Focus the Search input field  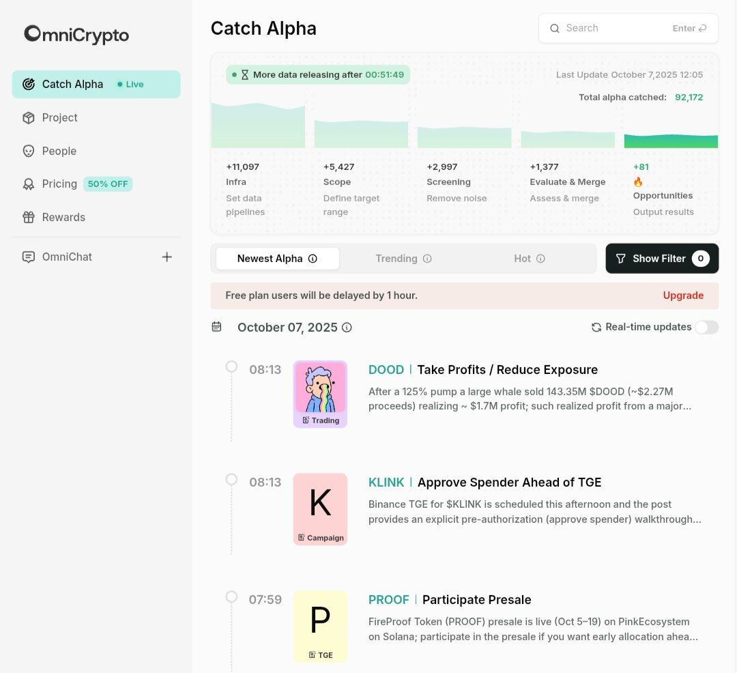coord(628,28)
